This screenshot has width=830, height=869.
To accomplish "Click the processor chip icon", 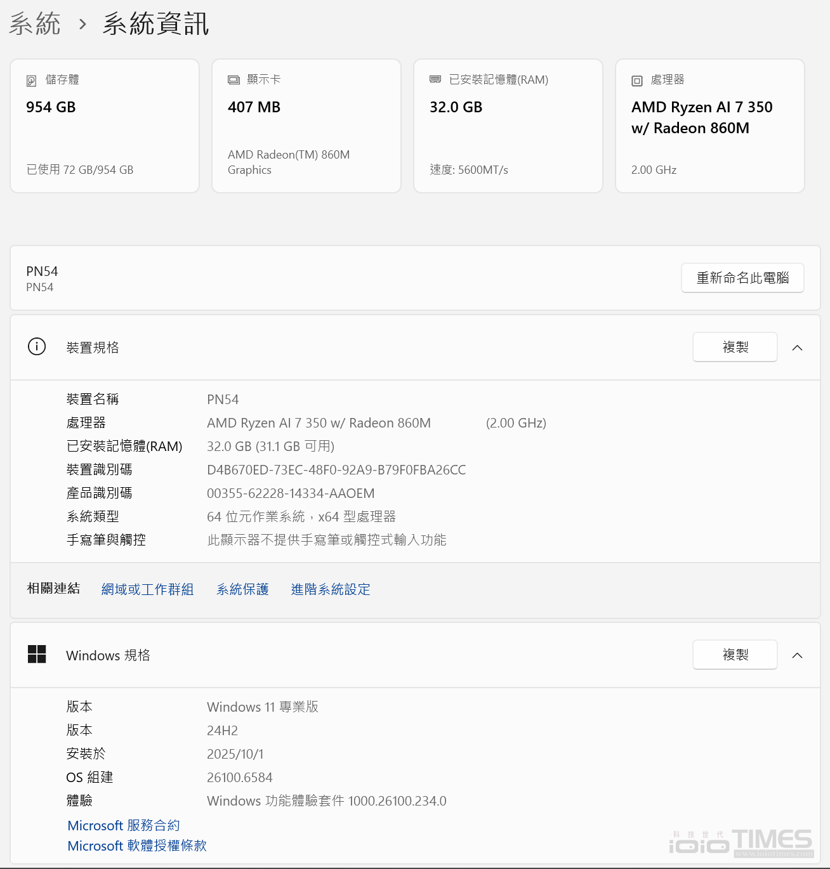I will click(637, 81).
